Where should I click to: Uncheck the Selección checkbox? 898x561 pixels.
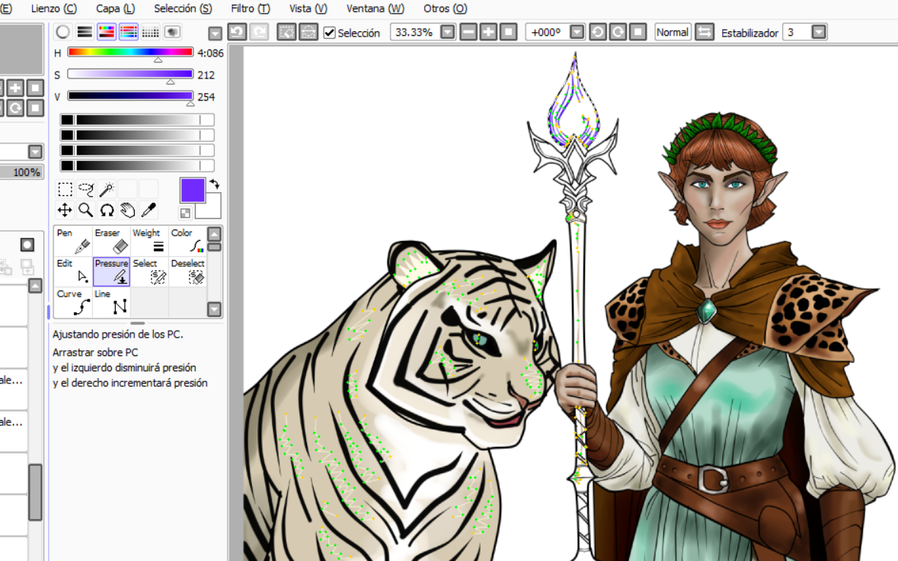(x=330, y=33)
